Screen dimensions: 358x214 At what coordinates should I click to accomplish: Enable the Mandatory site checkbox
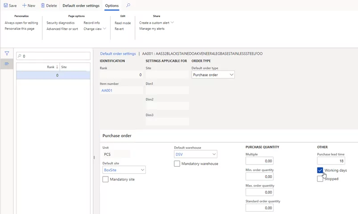point(105,179)
